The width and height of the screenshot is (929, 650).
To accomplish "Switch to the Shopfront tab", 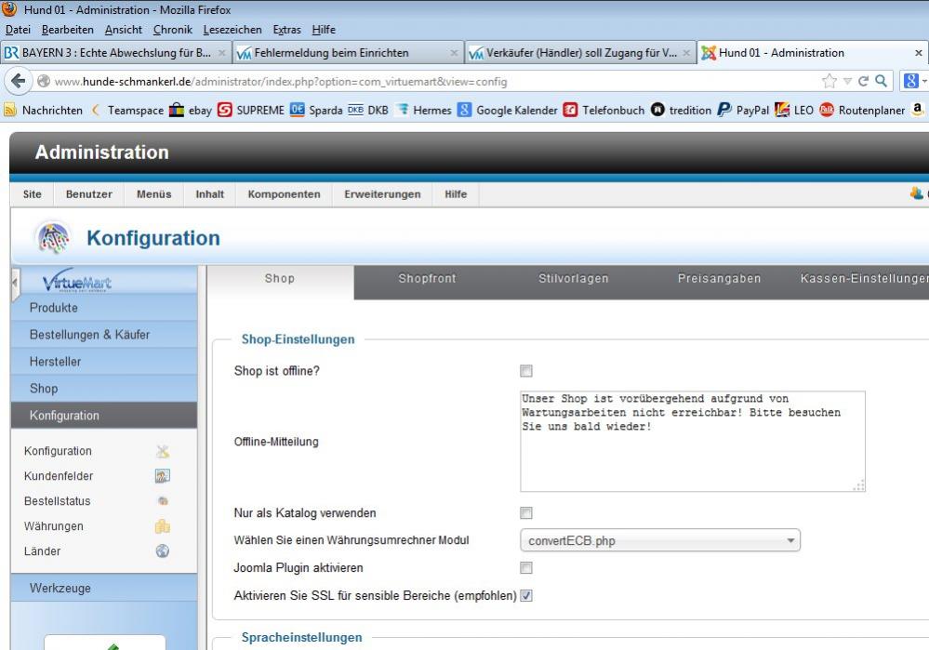I will point(427,279).
